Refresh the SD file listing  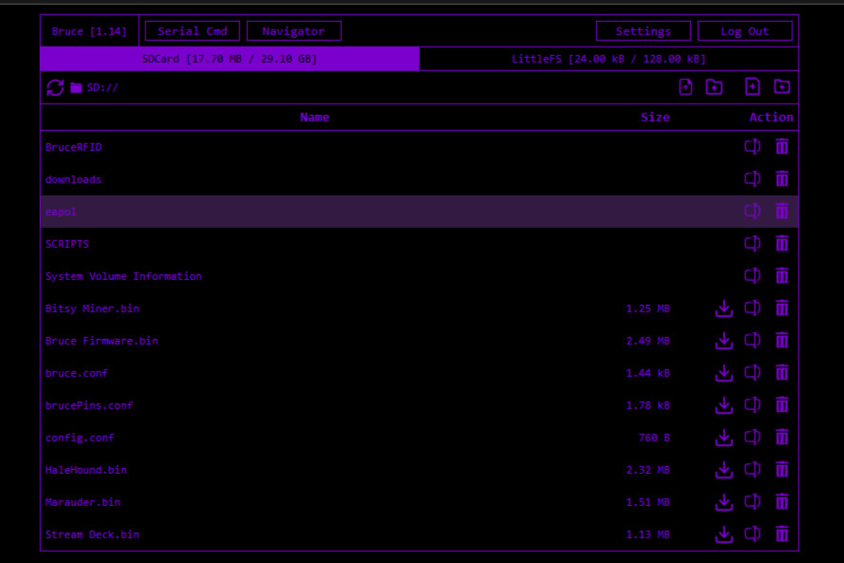coord(55,87)
